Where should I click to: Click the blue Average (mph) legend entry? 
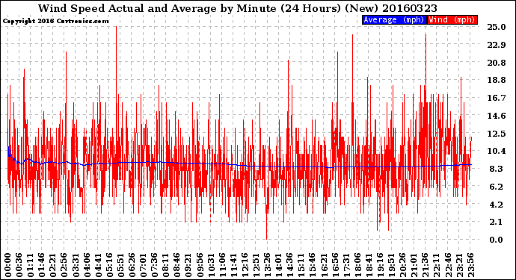[394, 19]
